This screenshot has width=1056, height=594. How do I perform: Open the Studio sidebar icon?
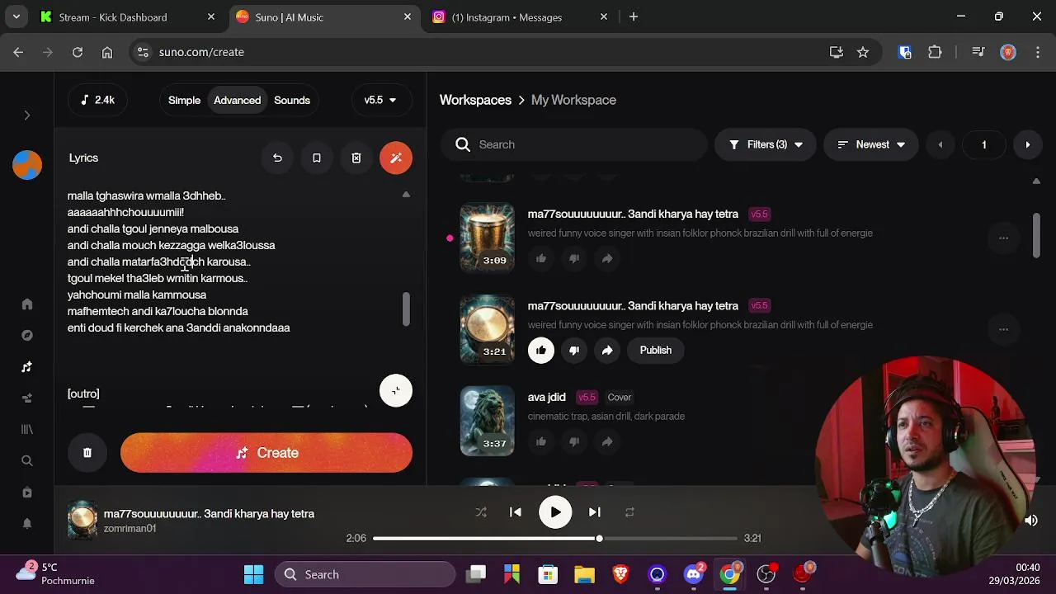point(27,398)
